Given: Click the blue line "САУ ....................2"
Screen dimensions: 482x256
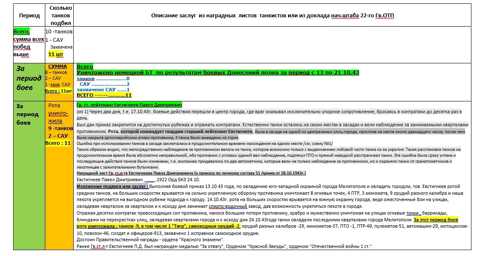Looking at the screenshot, I should (x=105, y=84).
